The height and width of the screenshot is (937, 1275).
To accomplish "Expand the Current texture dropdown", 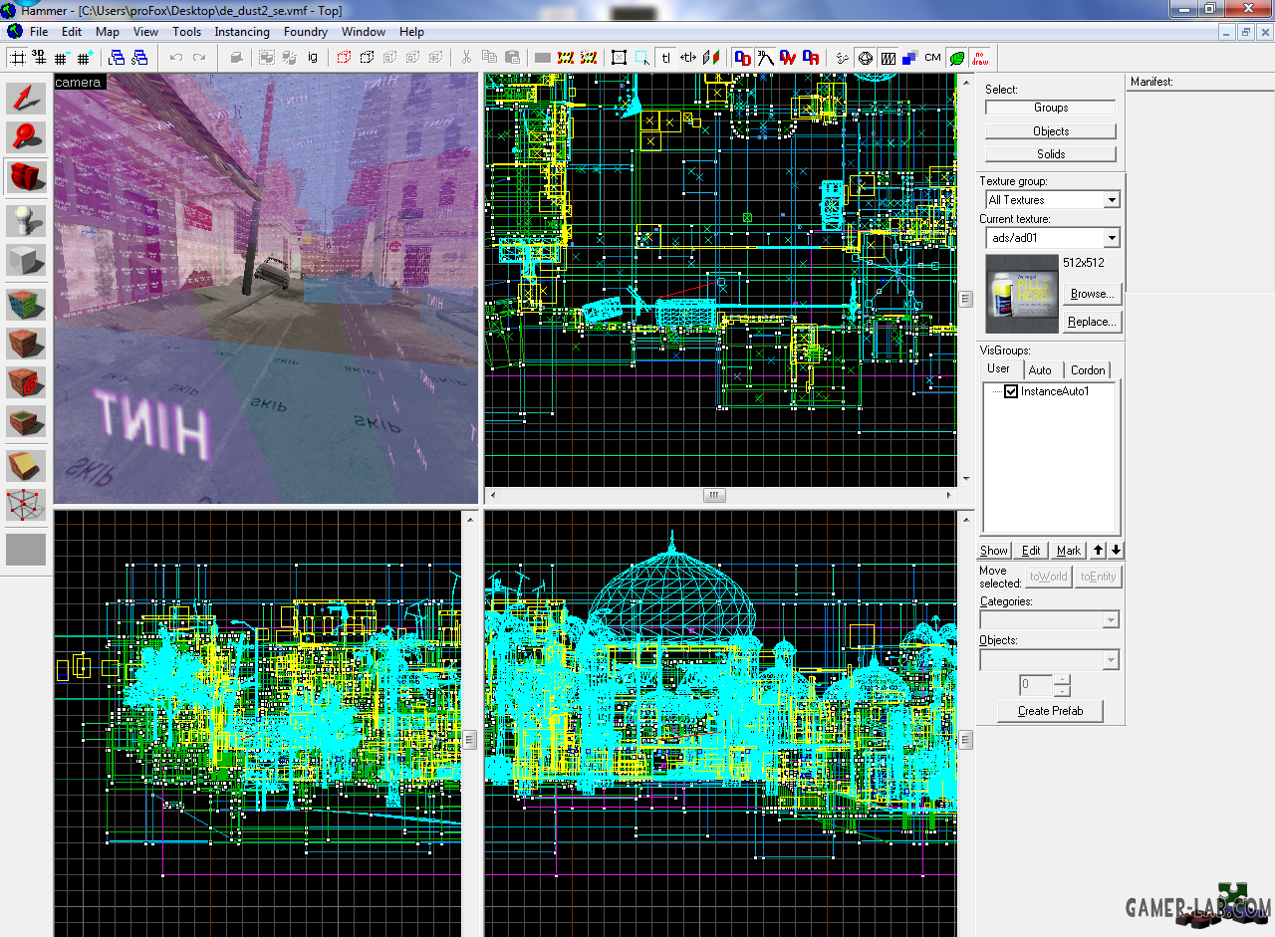I will (1112, 238).
